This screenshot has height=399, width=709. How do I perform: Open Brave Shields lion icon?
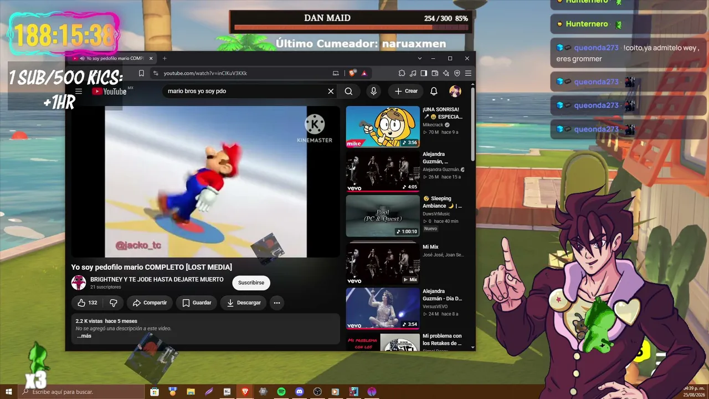point(352,73)
